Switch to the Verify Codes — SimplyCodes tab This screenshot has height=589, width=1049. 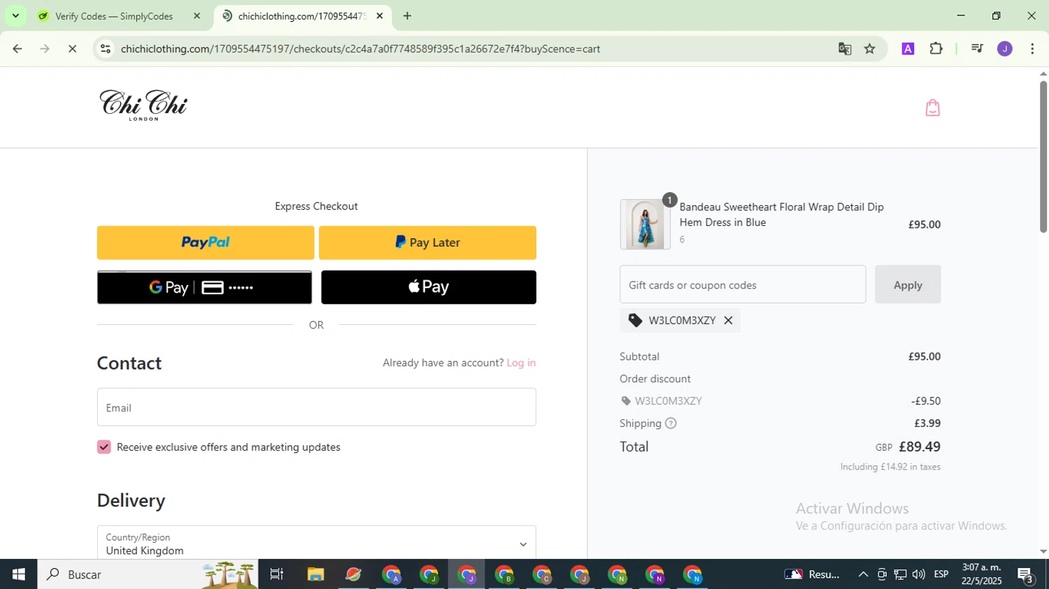[x=114, y=16]
